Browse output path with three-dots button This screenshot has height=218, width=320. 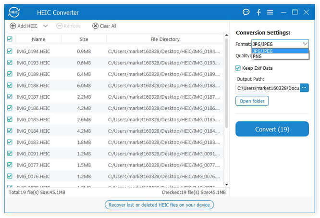304,88
